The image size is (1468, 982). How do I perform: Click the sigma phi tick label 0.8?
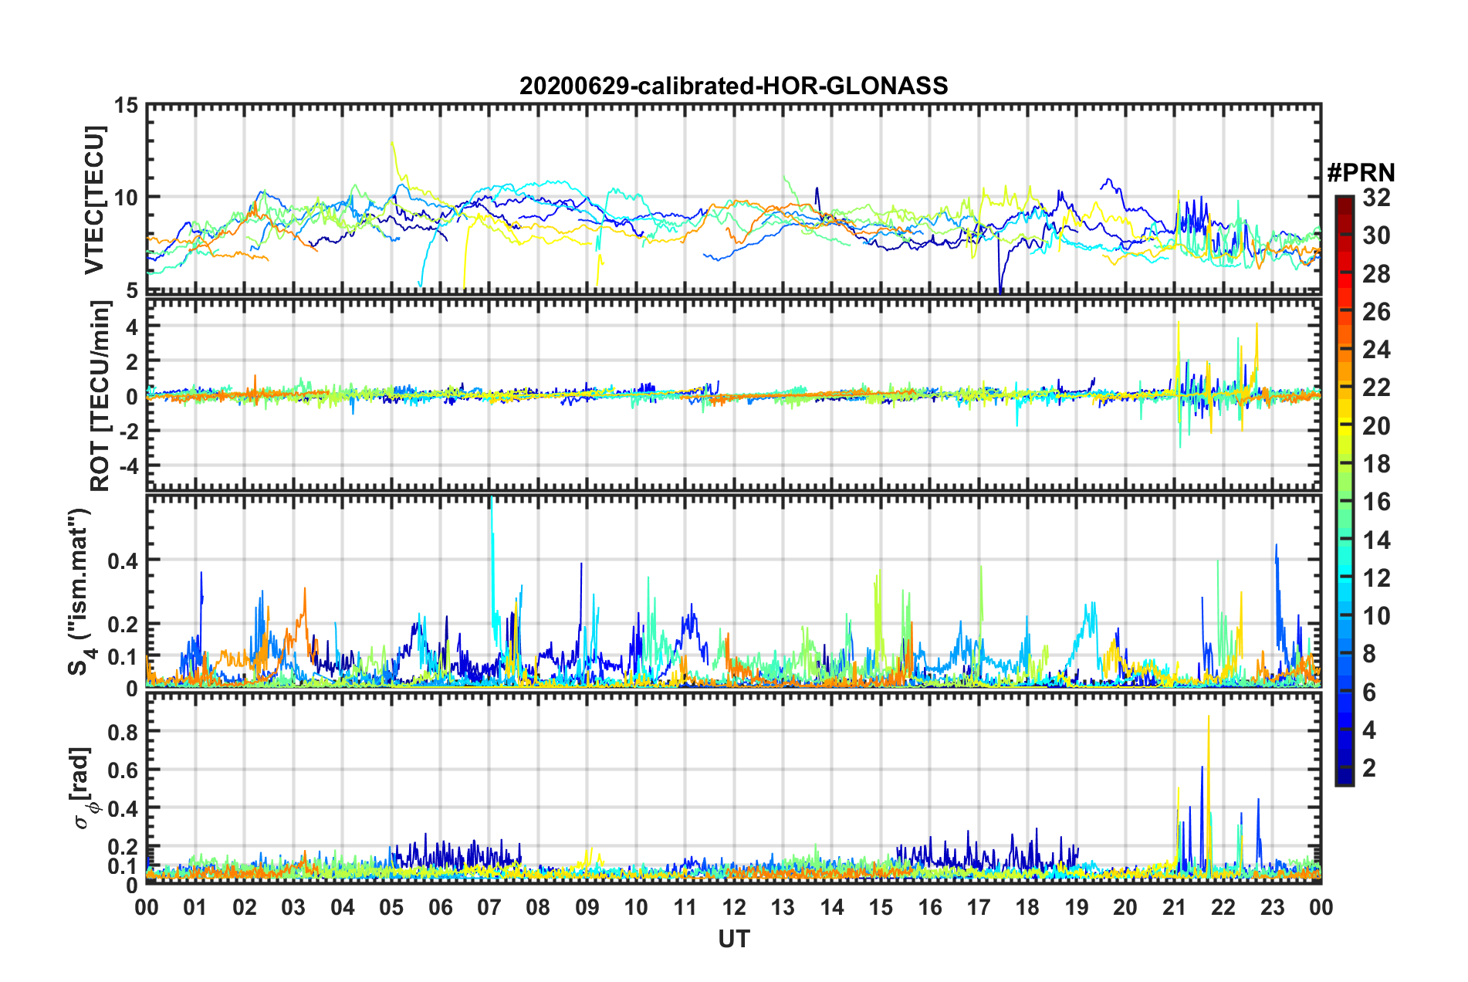[x=123, y=731]
